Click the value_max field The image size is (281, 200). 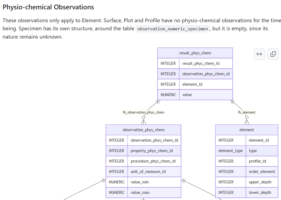(140, 193)
